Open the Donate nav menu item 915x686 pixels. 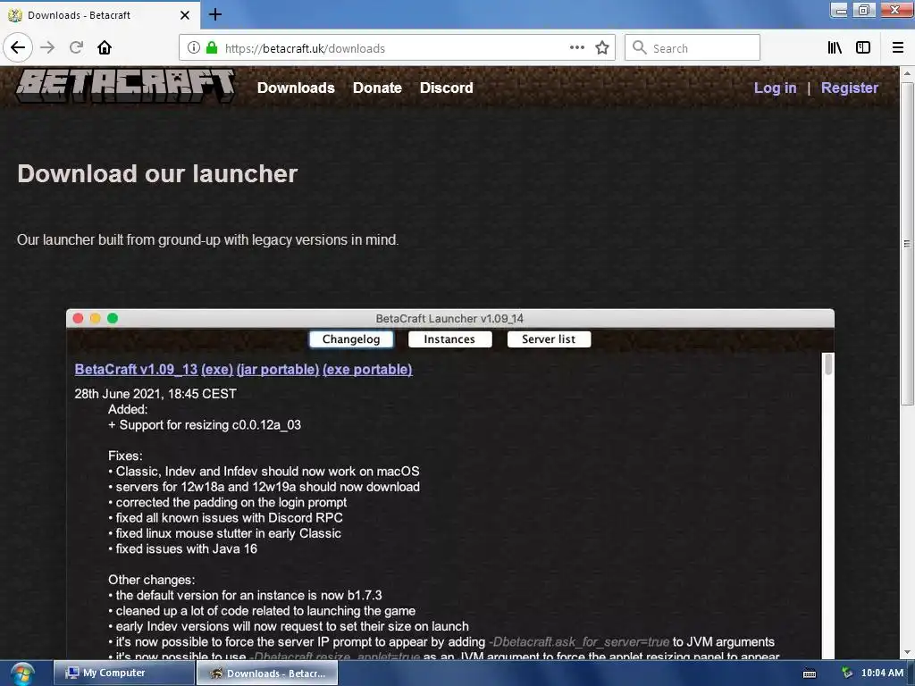click(377, 88)
